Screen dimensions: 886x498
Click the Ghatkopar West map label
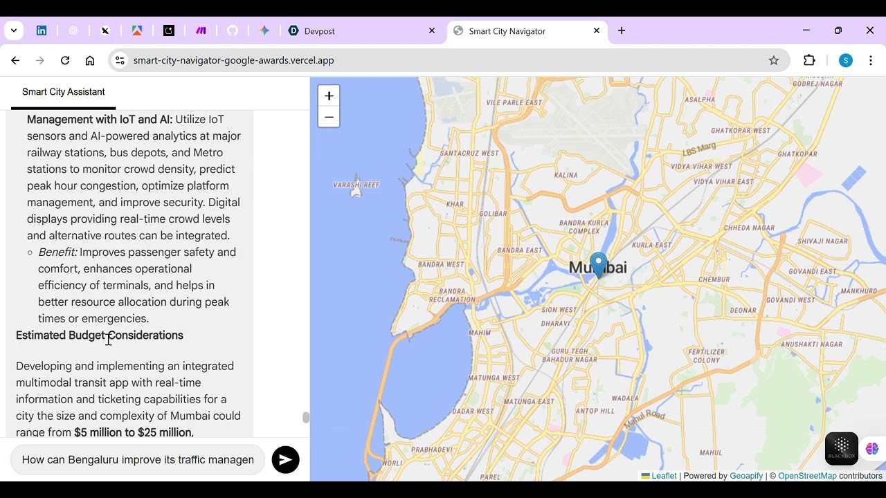(x=741, y=130)
